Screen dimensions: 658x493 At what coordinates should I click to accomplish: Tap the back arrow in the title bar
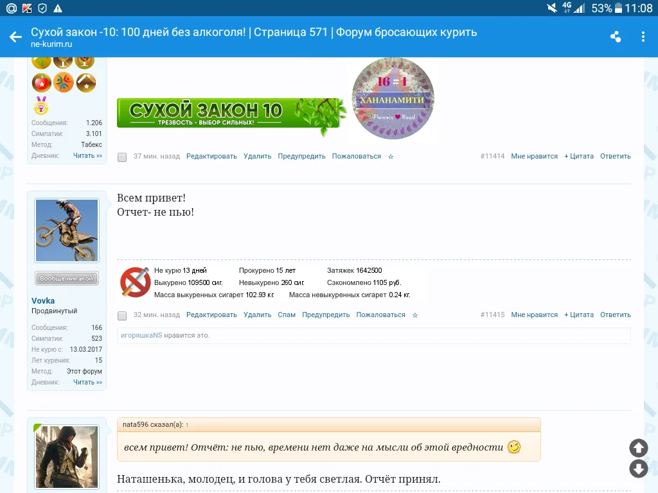pos(15,37)
